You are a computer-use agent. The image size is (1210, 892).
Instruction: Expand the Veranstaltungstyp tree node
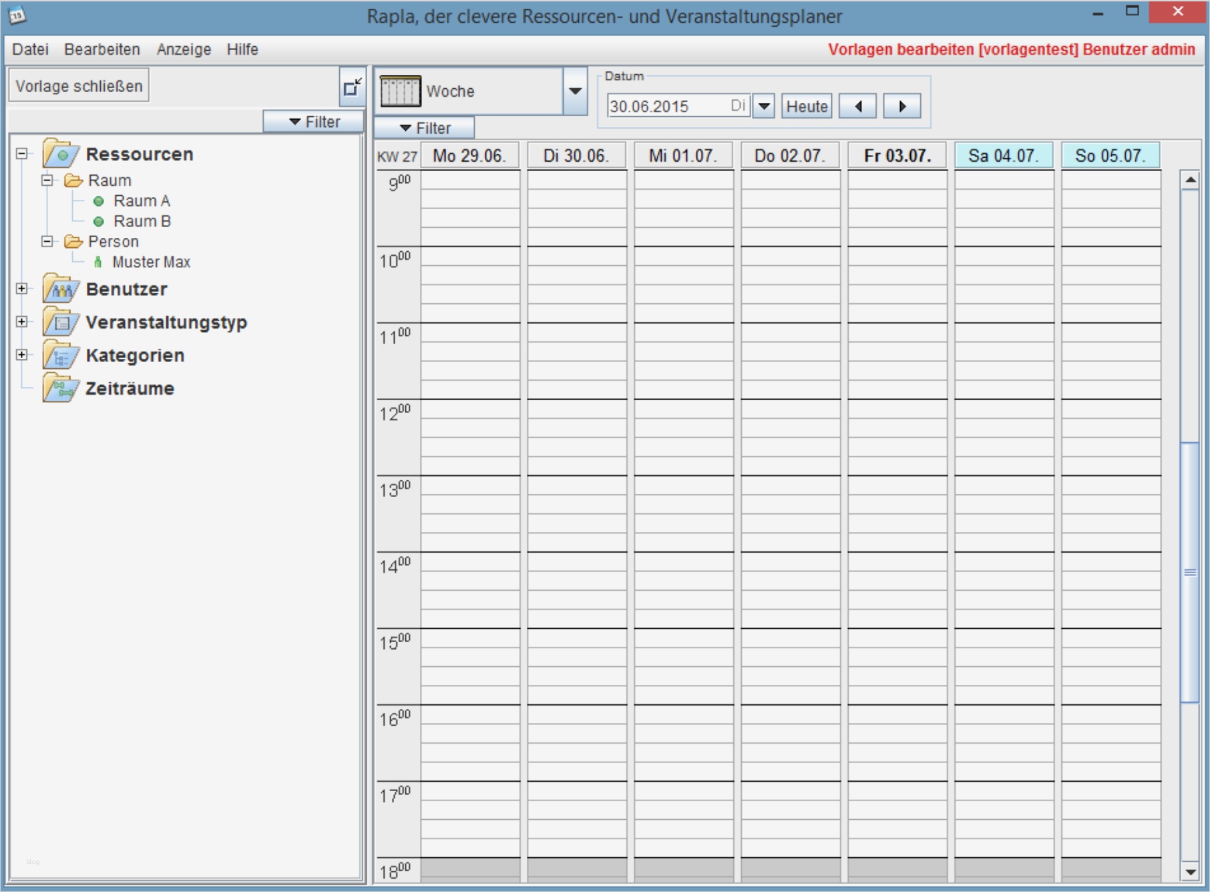pos(22,321)
